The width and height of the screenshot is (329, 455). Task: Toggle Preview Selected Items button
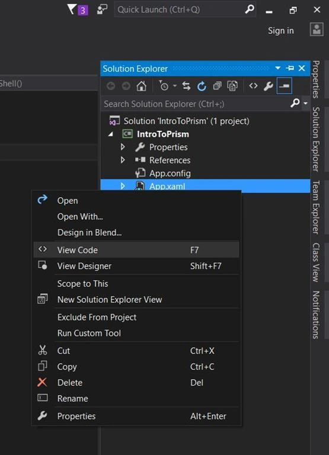pyautogui.click(x=284, y=86)
